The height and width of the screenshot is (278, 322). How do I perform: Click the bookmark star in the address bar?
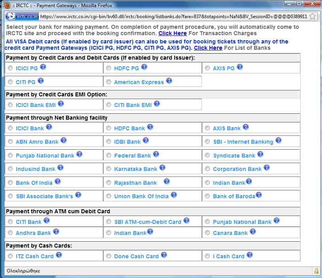coord(313,17)
